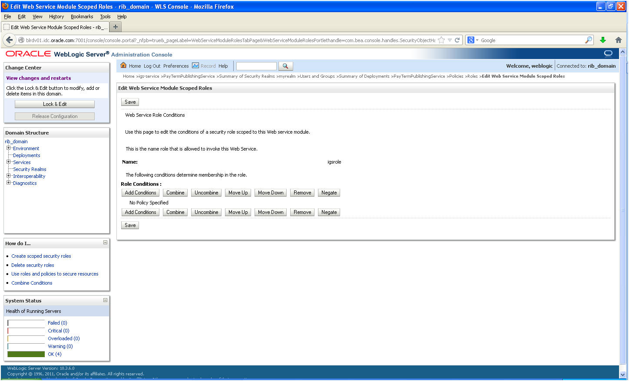Expand the Diagnostics tree node
Image resolution: width=629 pixels, height=381 pixels.
(8, 183)
